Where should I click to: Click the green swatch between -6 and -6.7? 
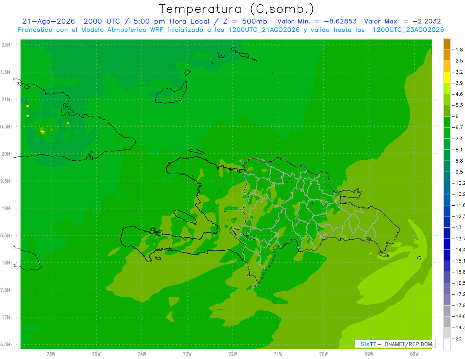click(447, 122)
